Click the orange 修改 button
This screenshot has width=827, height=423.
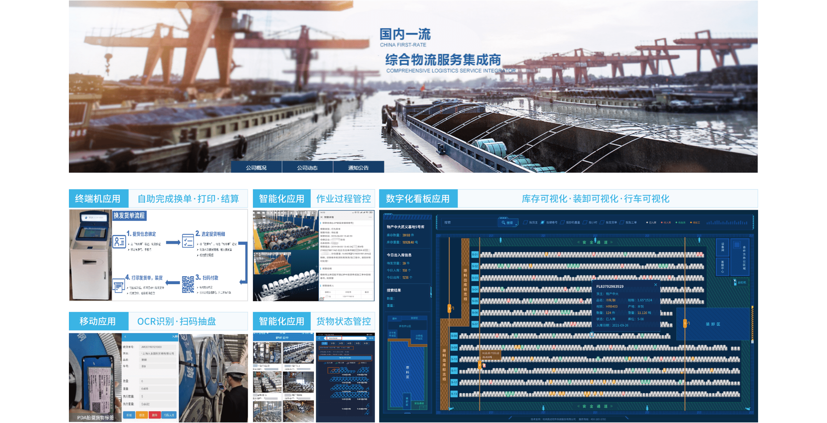142,415
